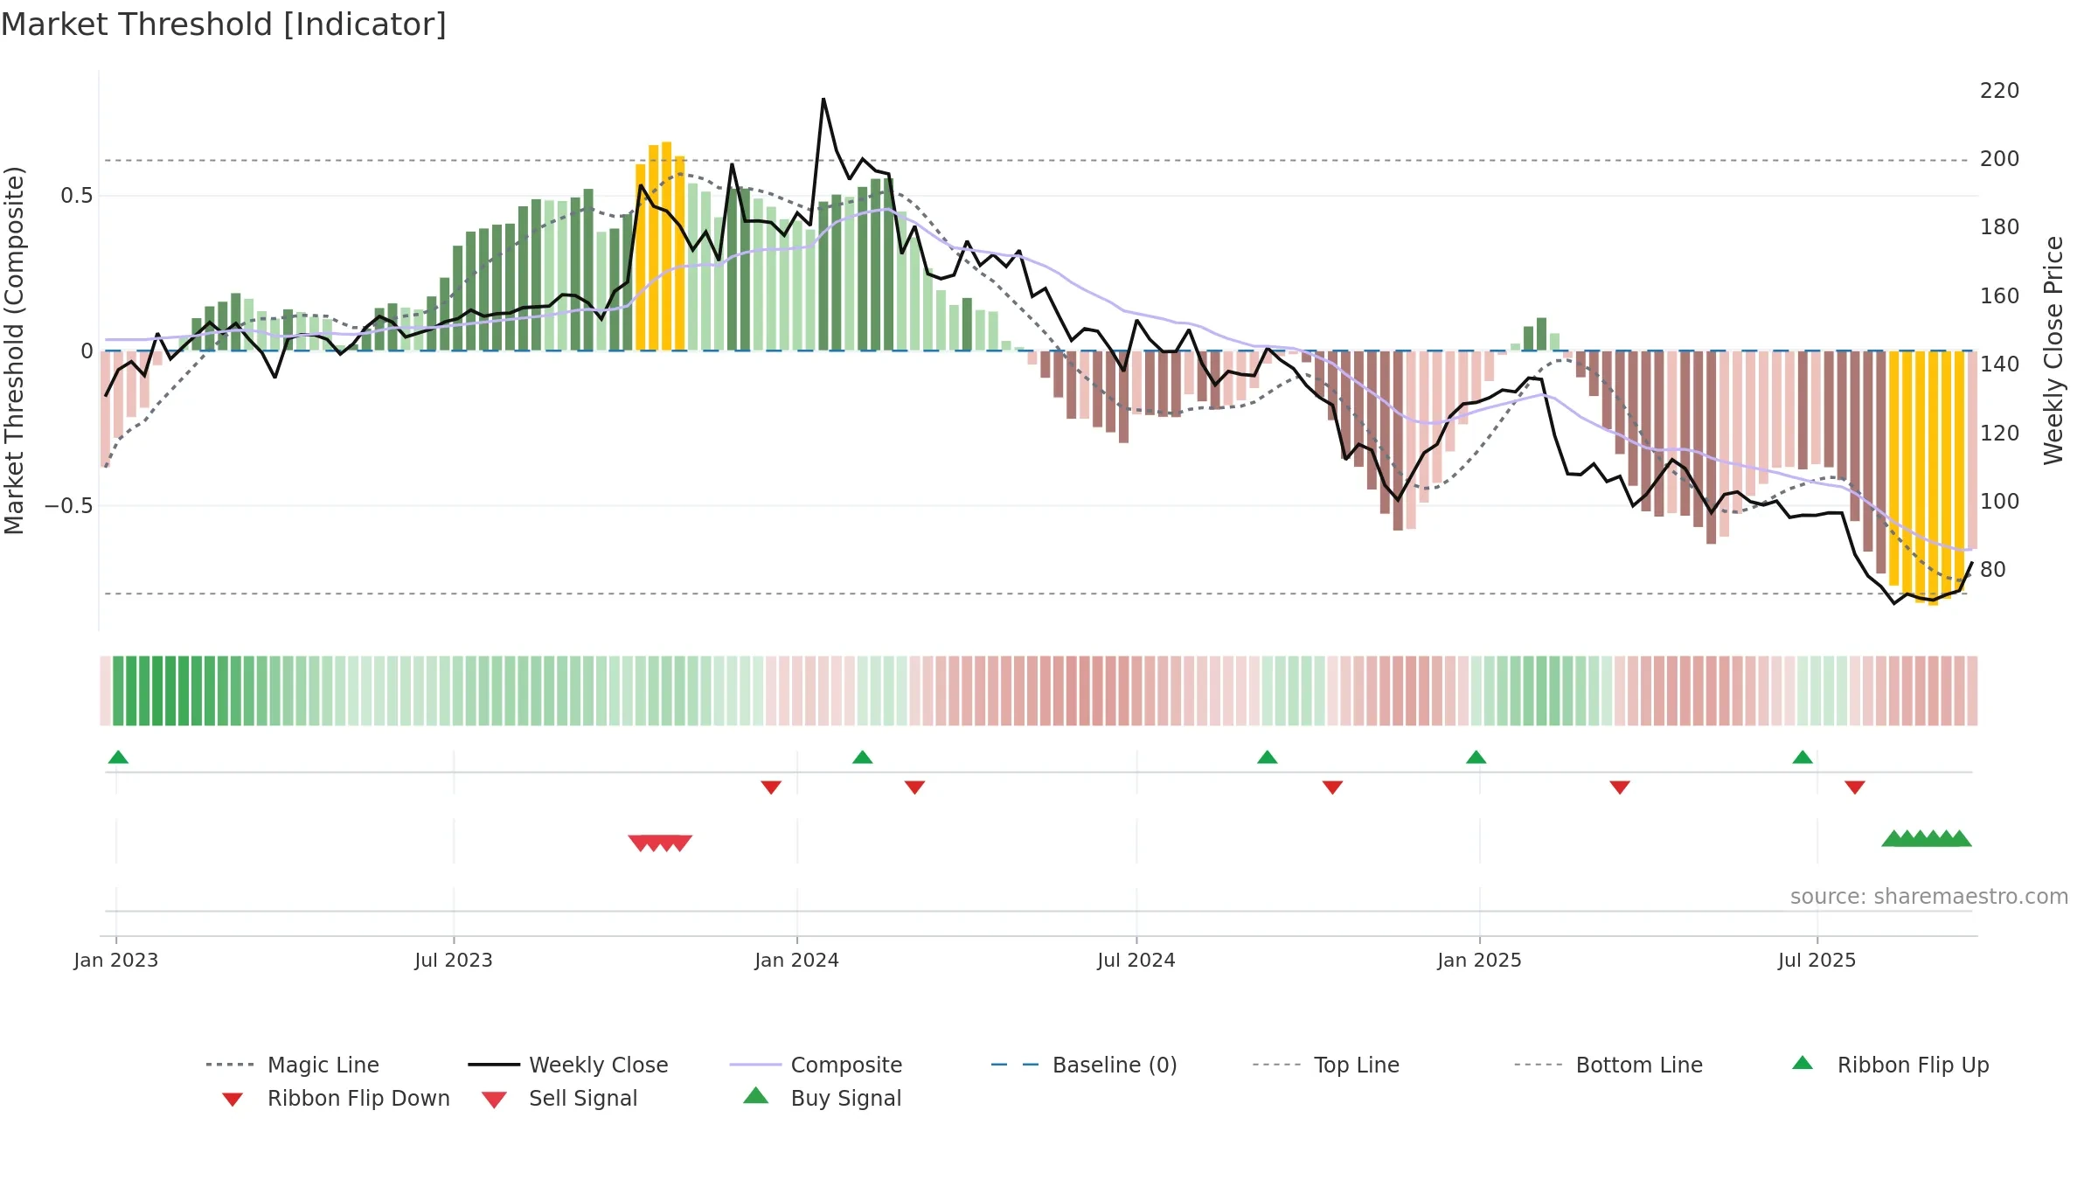
Task: Click the −0.5 tick on the left axis
Action: 69,506
